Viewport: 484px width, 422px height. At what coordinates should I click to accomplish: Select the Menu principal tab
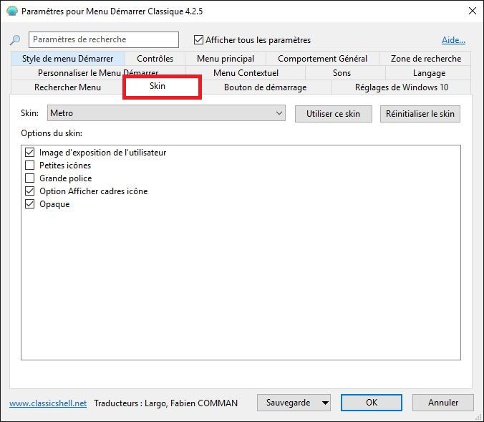tap(226, 58)
